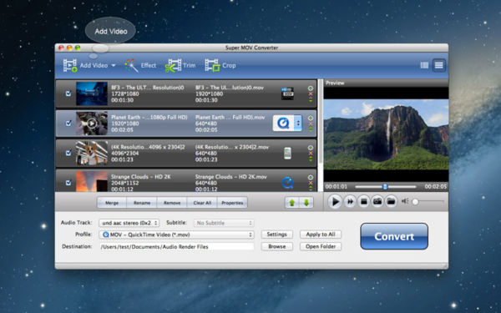Viewport: 501px width, 313px height.
Task: Switch to detailed list view
Action: (438, 65)
